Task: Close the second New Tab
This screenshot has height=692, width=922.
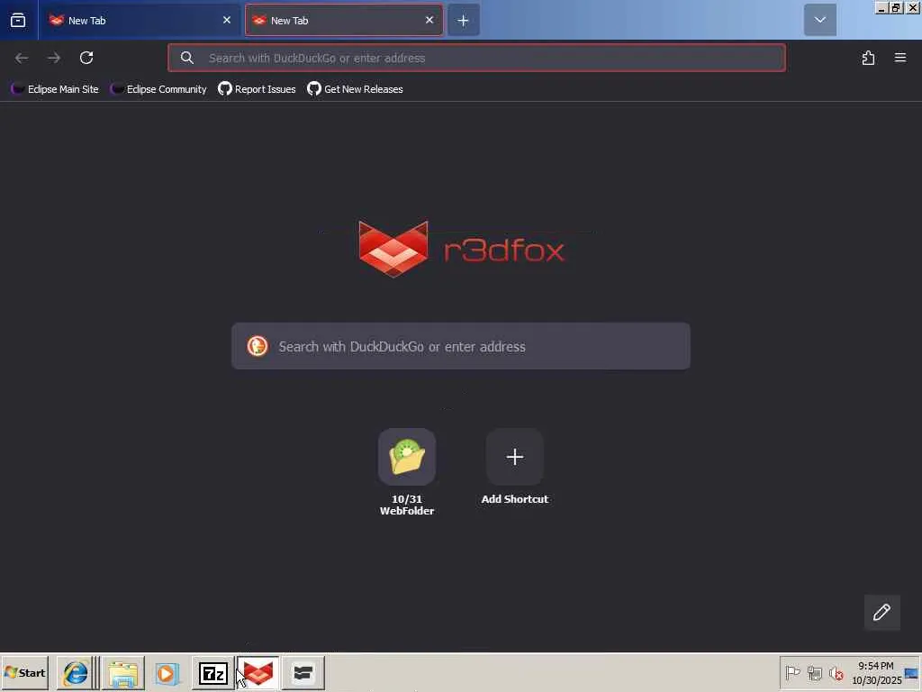Action: 429,20
